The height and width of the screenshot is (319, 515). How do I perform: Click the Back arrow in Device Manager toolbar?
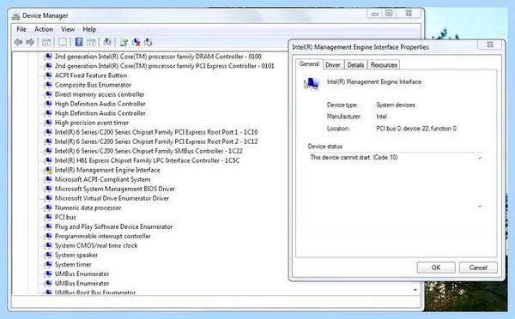click(x=18, y=42)
